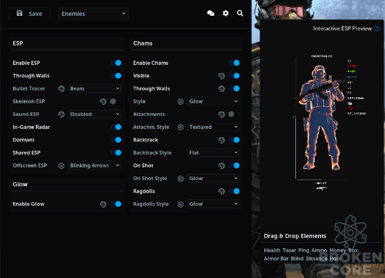
Task: Toggle ESP Through Walls switch
Action: click(x=116, y=76)
